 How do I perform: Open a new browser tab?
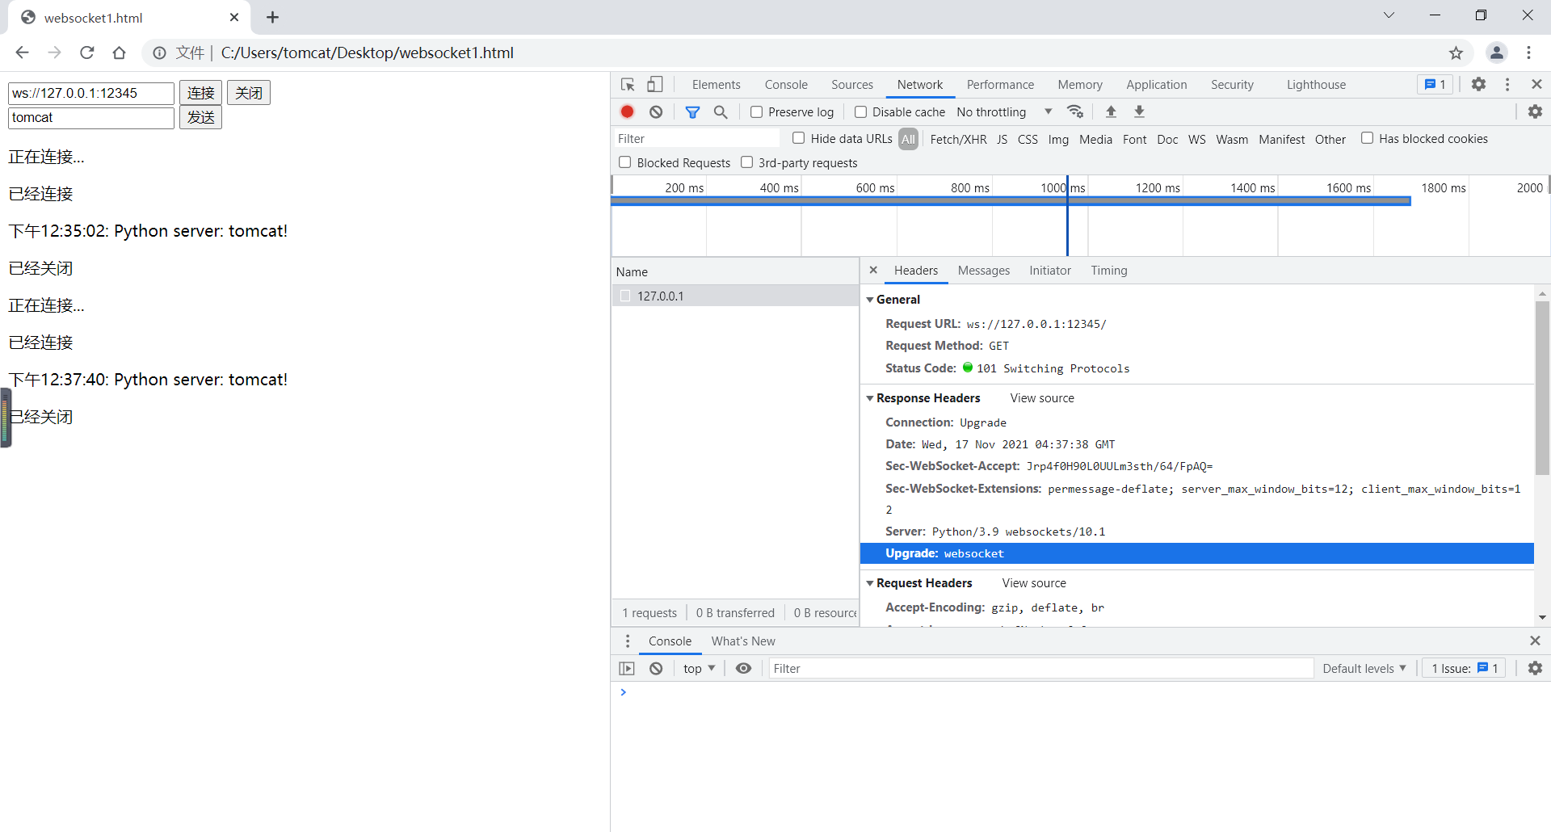click(x=272, y=17)
